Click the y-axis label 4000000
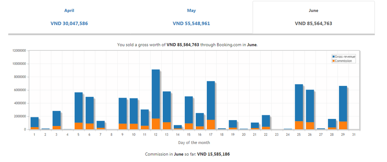 tap(20, 103)
